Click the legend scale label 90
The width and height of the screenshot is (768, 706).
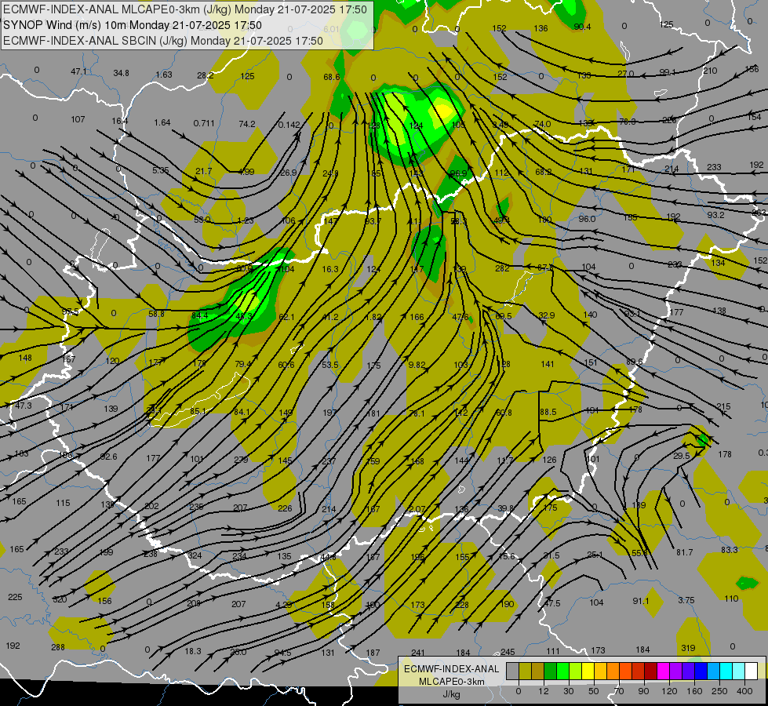coord(643,691)
